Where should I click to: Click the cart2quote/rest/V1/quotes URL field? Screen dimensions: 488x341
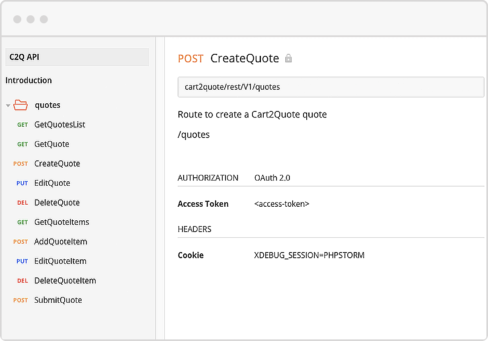coord(331,87)
